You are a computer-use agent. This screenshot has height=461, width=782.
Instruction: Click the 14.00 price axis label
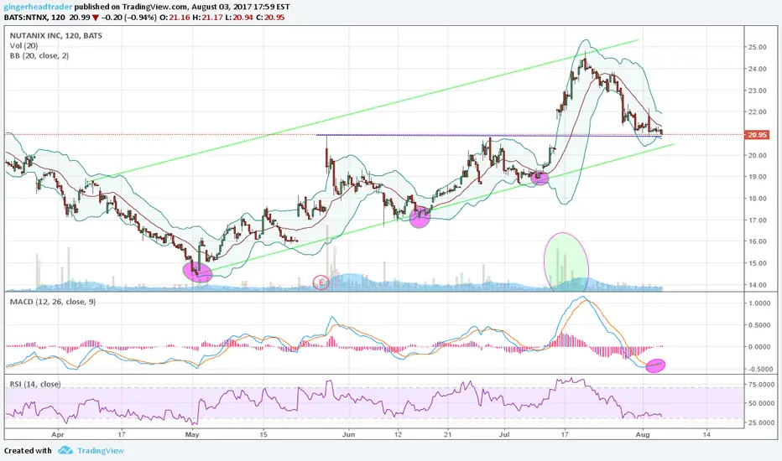tap(757, 285)
